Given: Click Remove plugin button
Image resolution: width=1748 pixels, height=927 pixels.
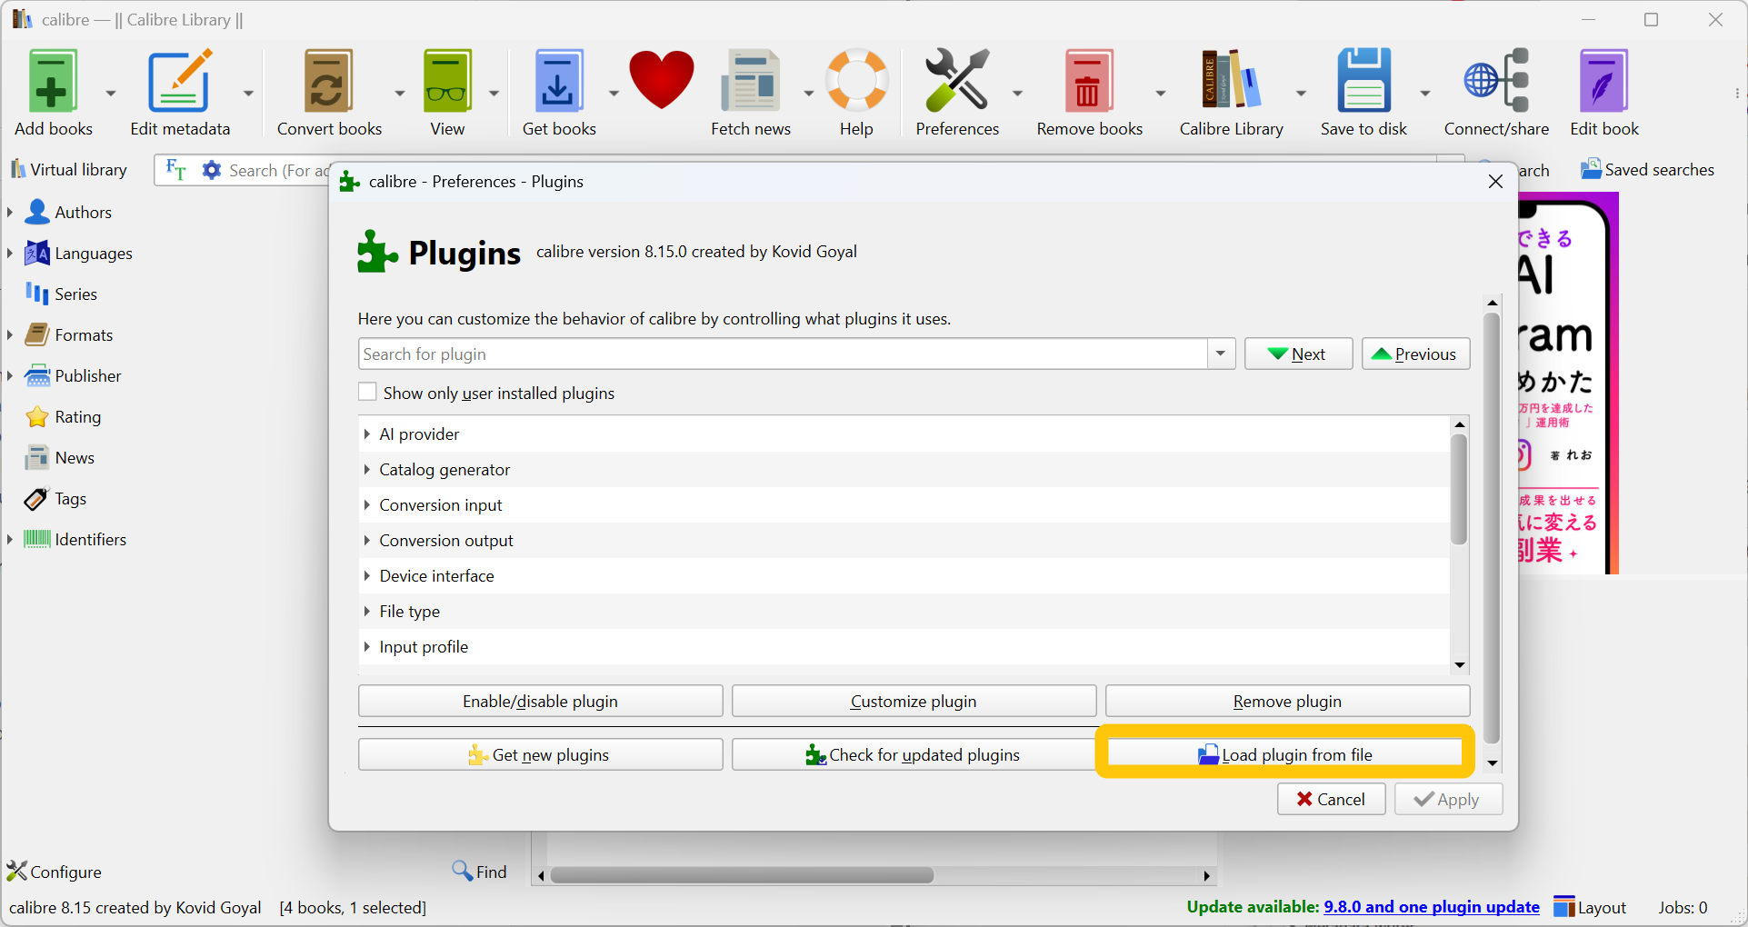Looking at the screenshot, I should click(x=1287, y=701).
